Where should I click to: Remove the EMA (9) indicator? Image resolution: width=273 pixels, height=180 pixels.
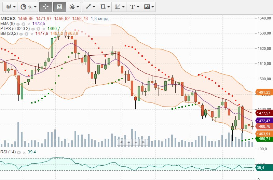click(x=29, y=24)
